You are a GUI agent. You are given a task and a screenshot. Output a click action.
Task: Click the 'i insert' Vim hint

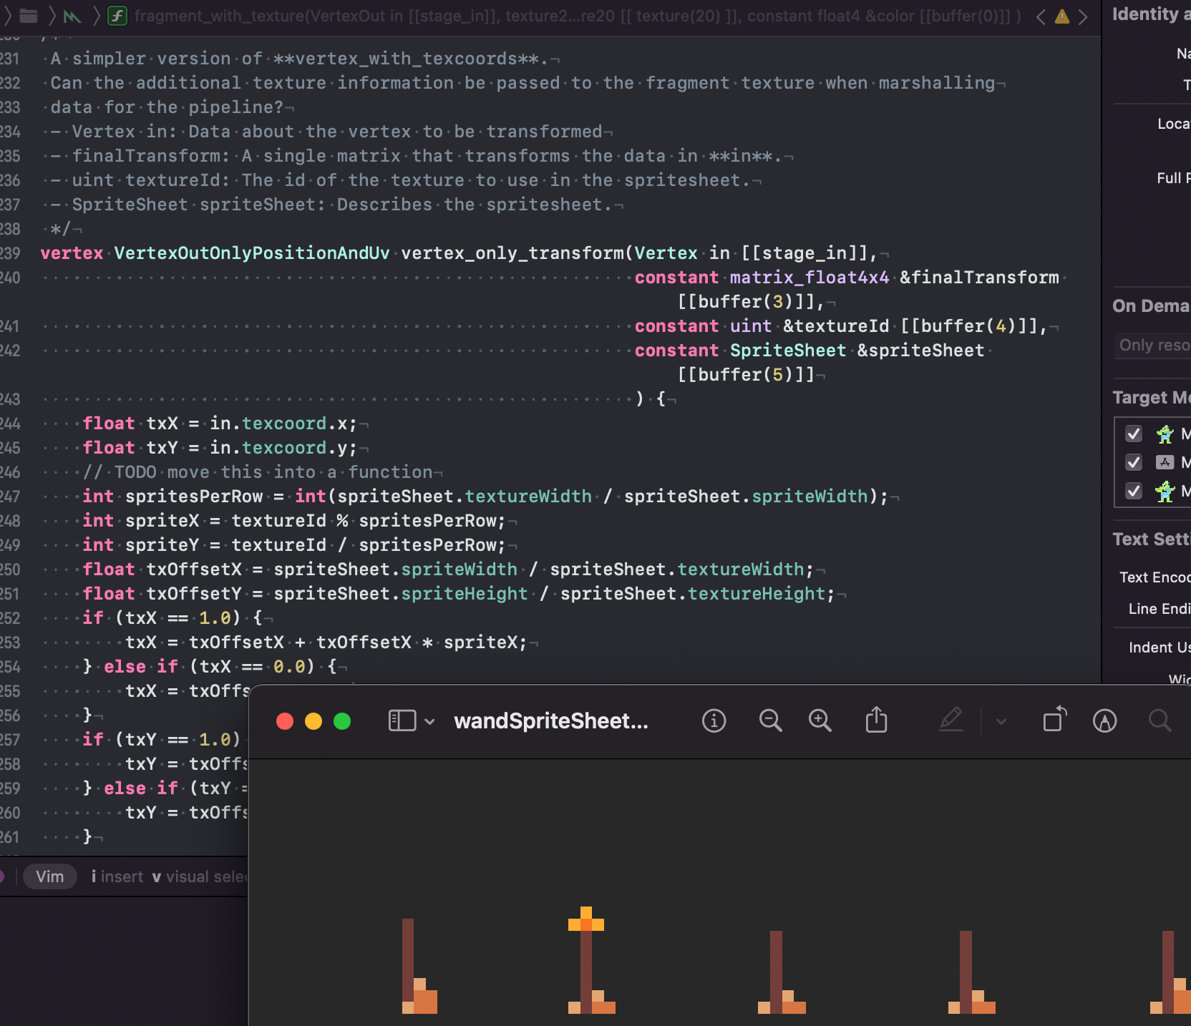tap(117, 876)
